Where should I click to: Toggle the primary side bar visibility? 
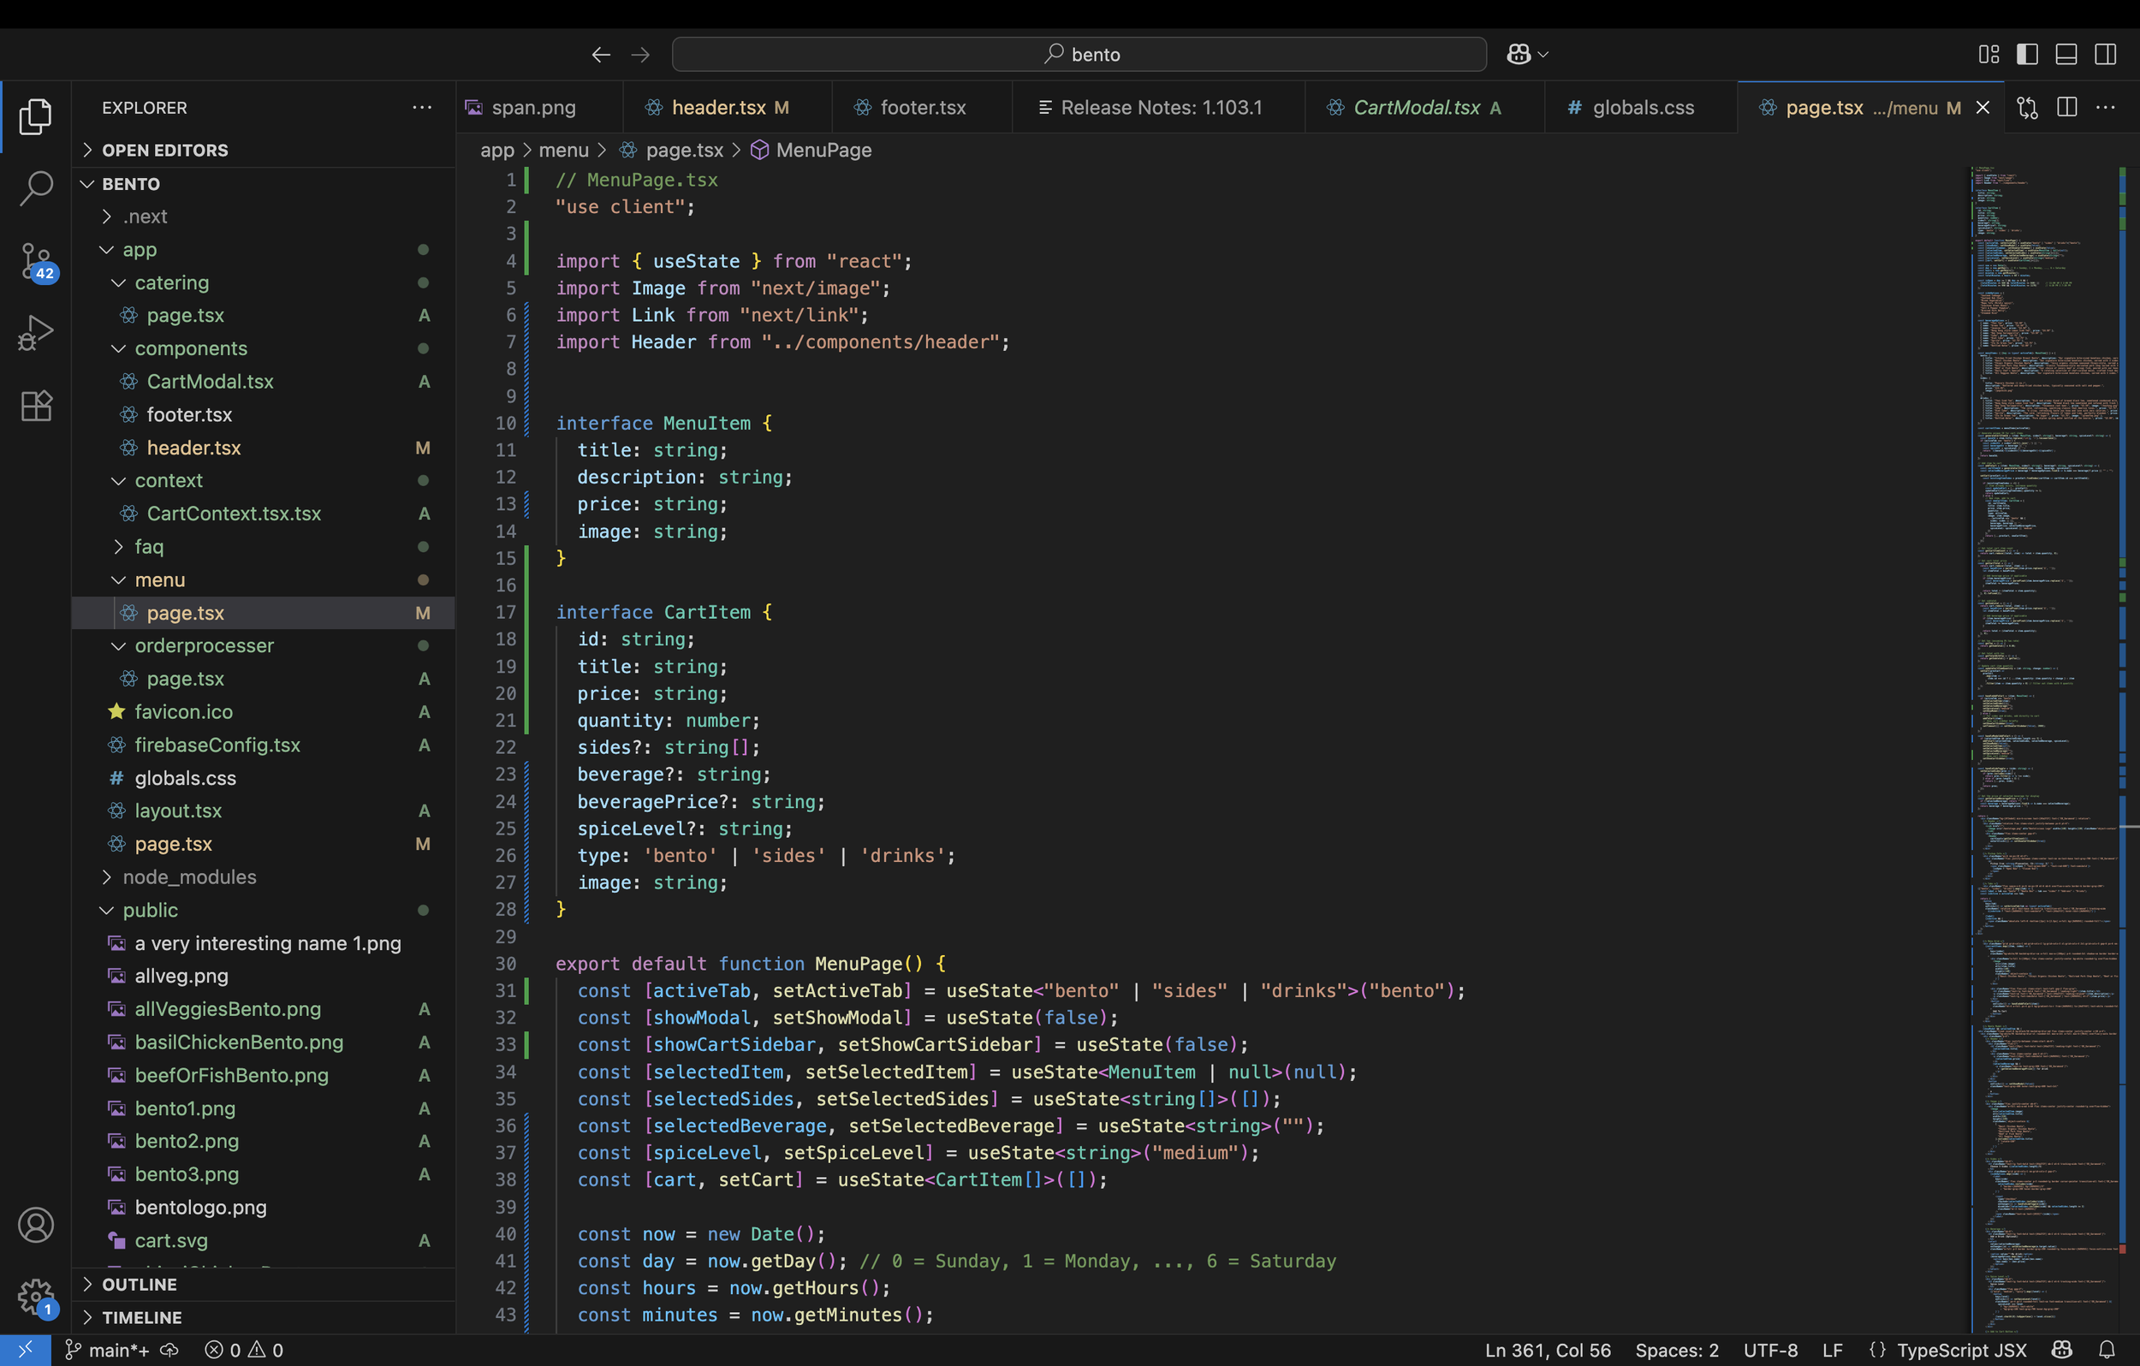tap(2027, 54)
